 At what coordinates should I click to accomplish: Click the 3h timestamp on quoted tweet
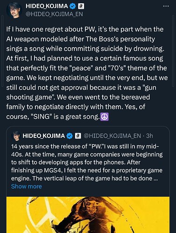pyautogui.click(x=149, y=136)
